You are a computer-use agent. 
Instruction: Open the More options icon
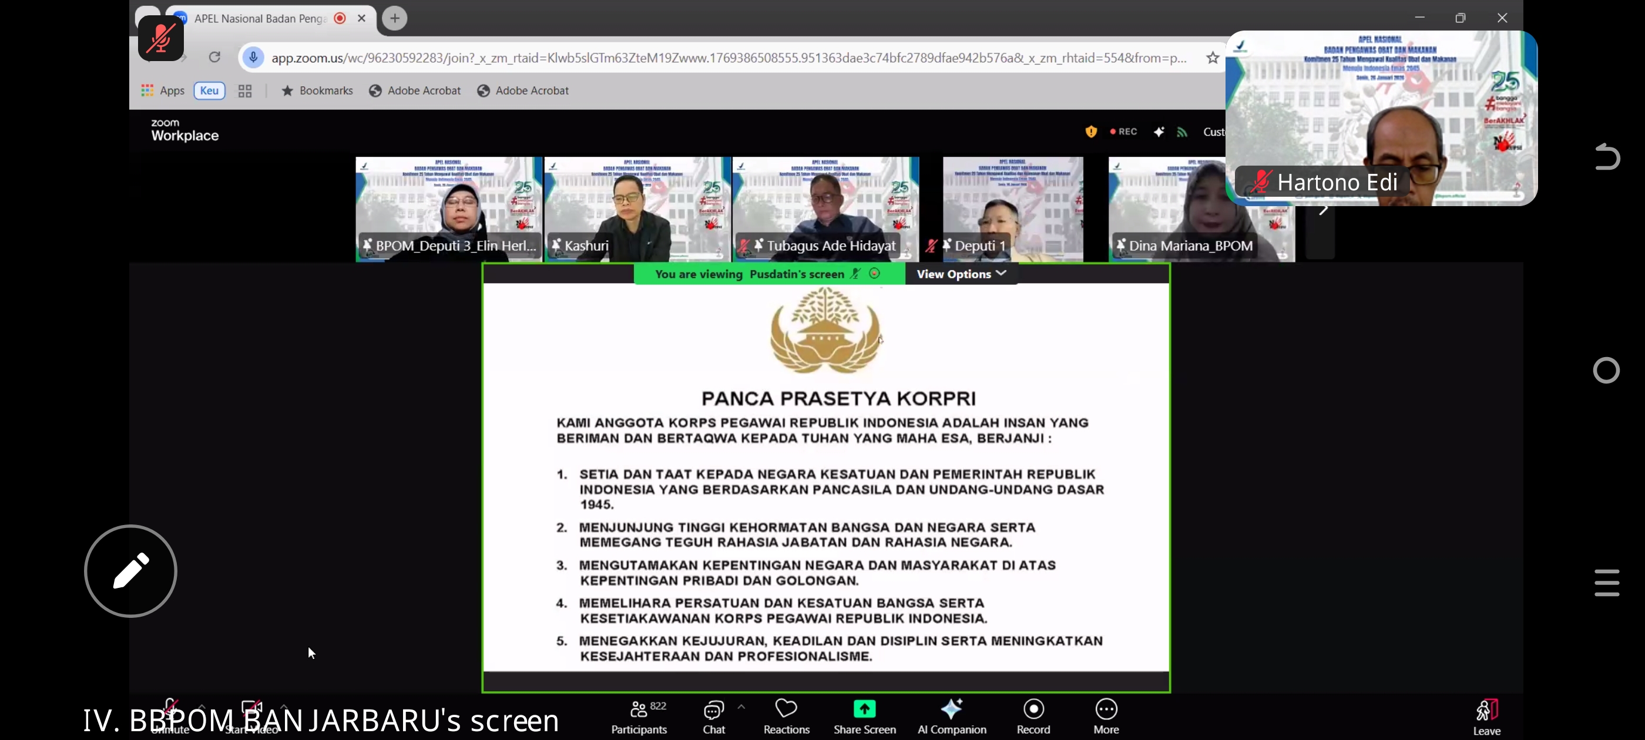point(1106,709)
